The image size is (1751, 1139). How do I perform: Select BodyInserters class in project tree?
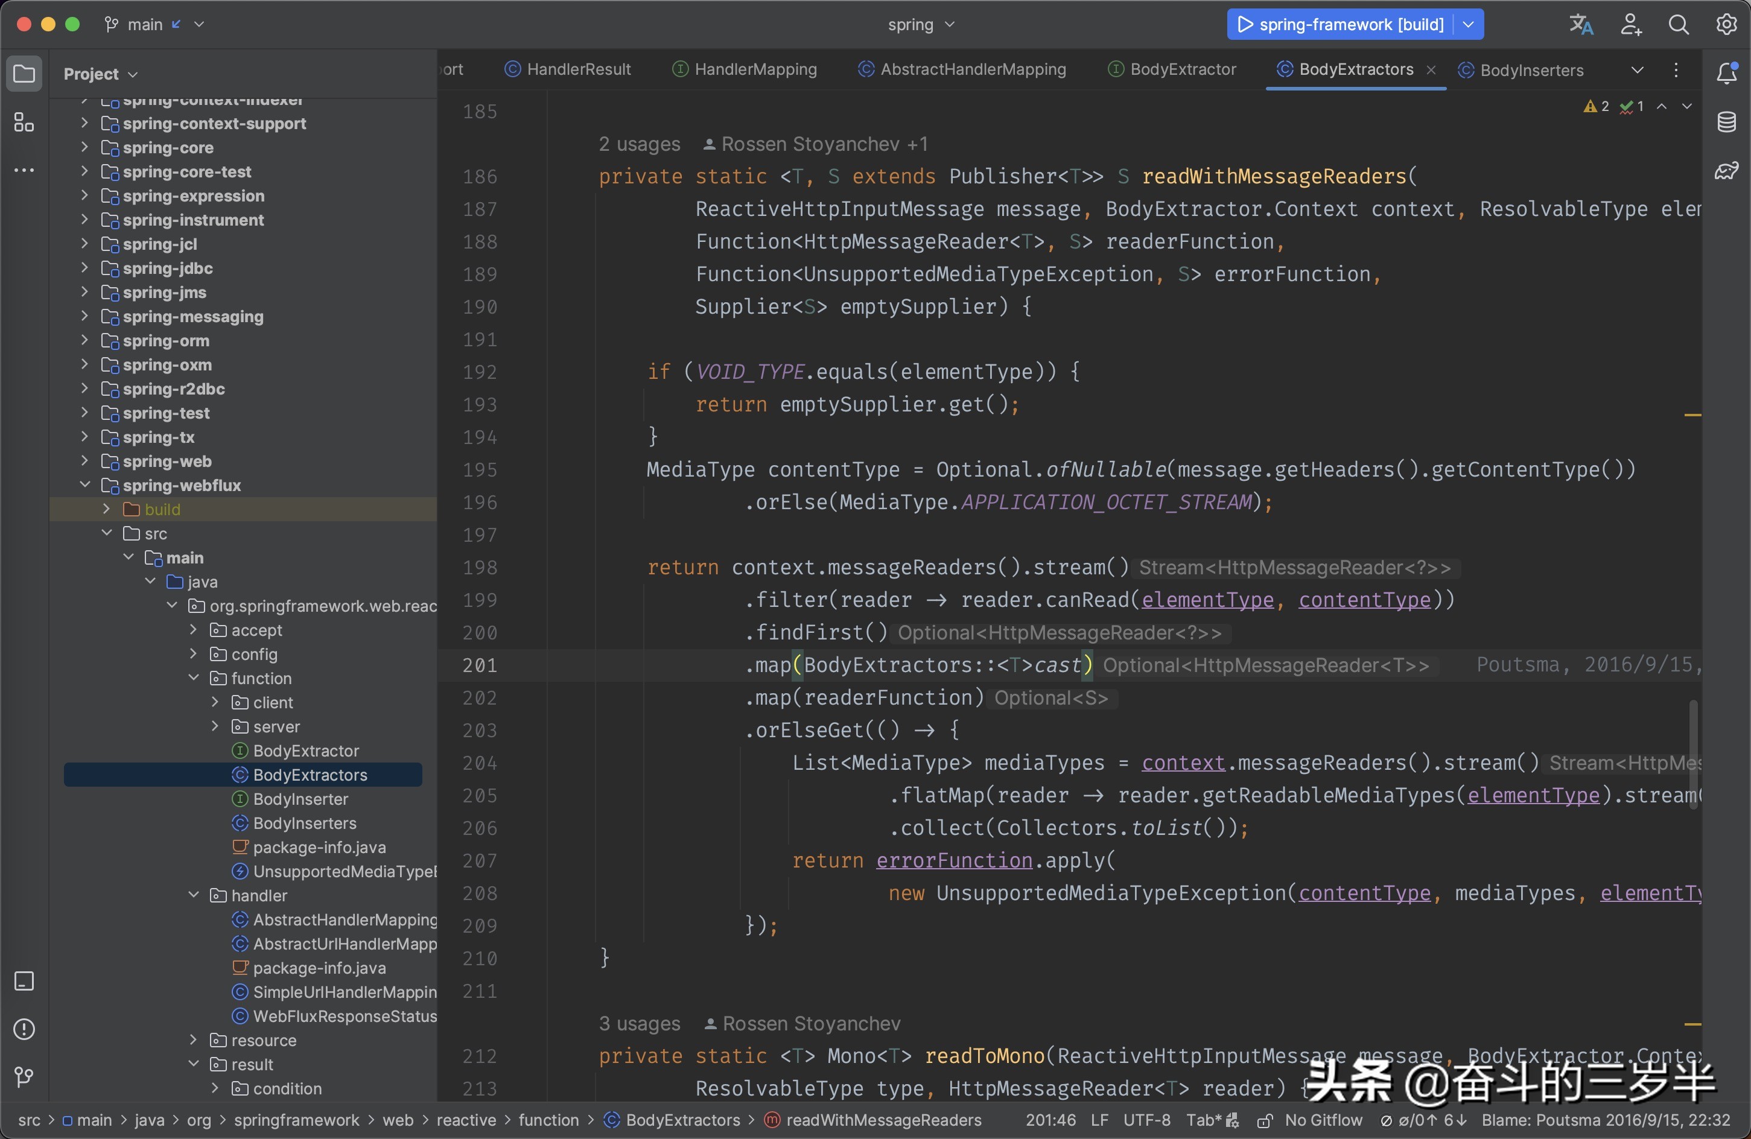pos(294,823)
